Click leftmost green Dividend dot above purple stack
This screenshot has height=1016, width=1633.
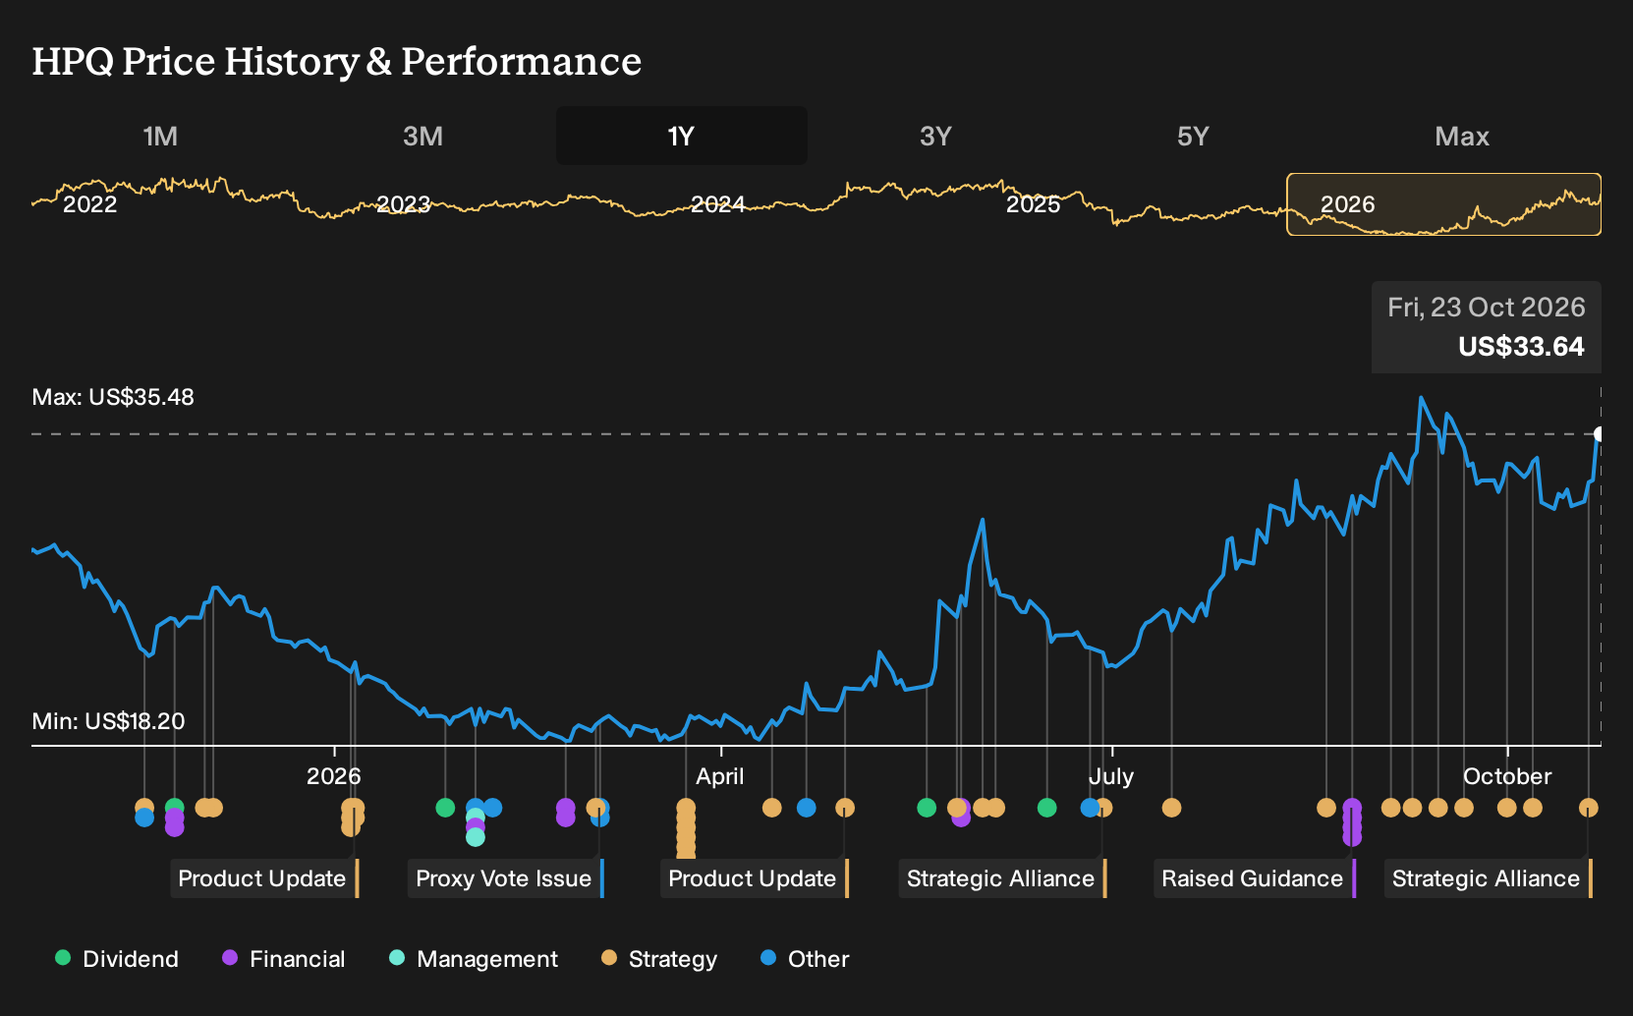(175, 808)
